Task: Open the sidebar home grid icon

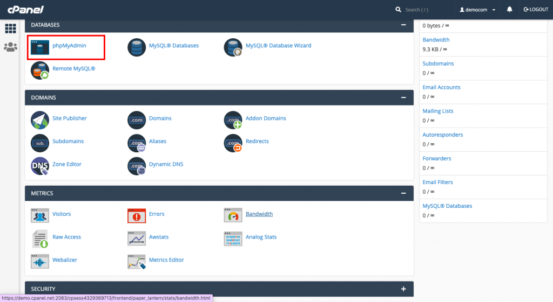Action: tap(10, 28)
